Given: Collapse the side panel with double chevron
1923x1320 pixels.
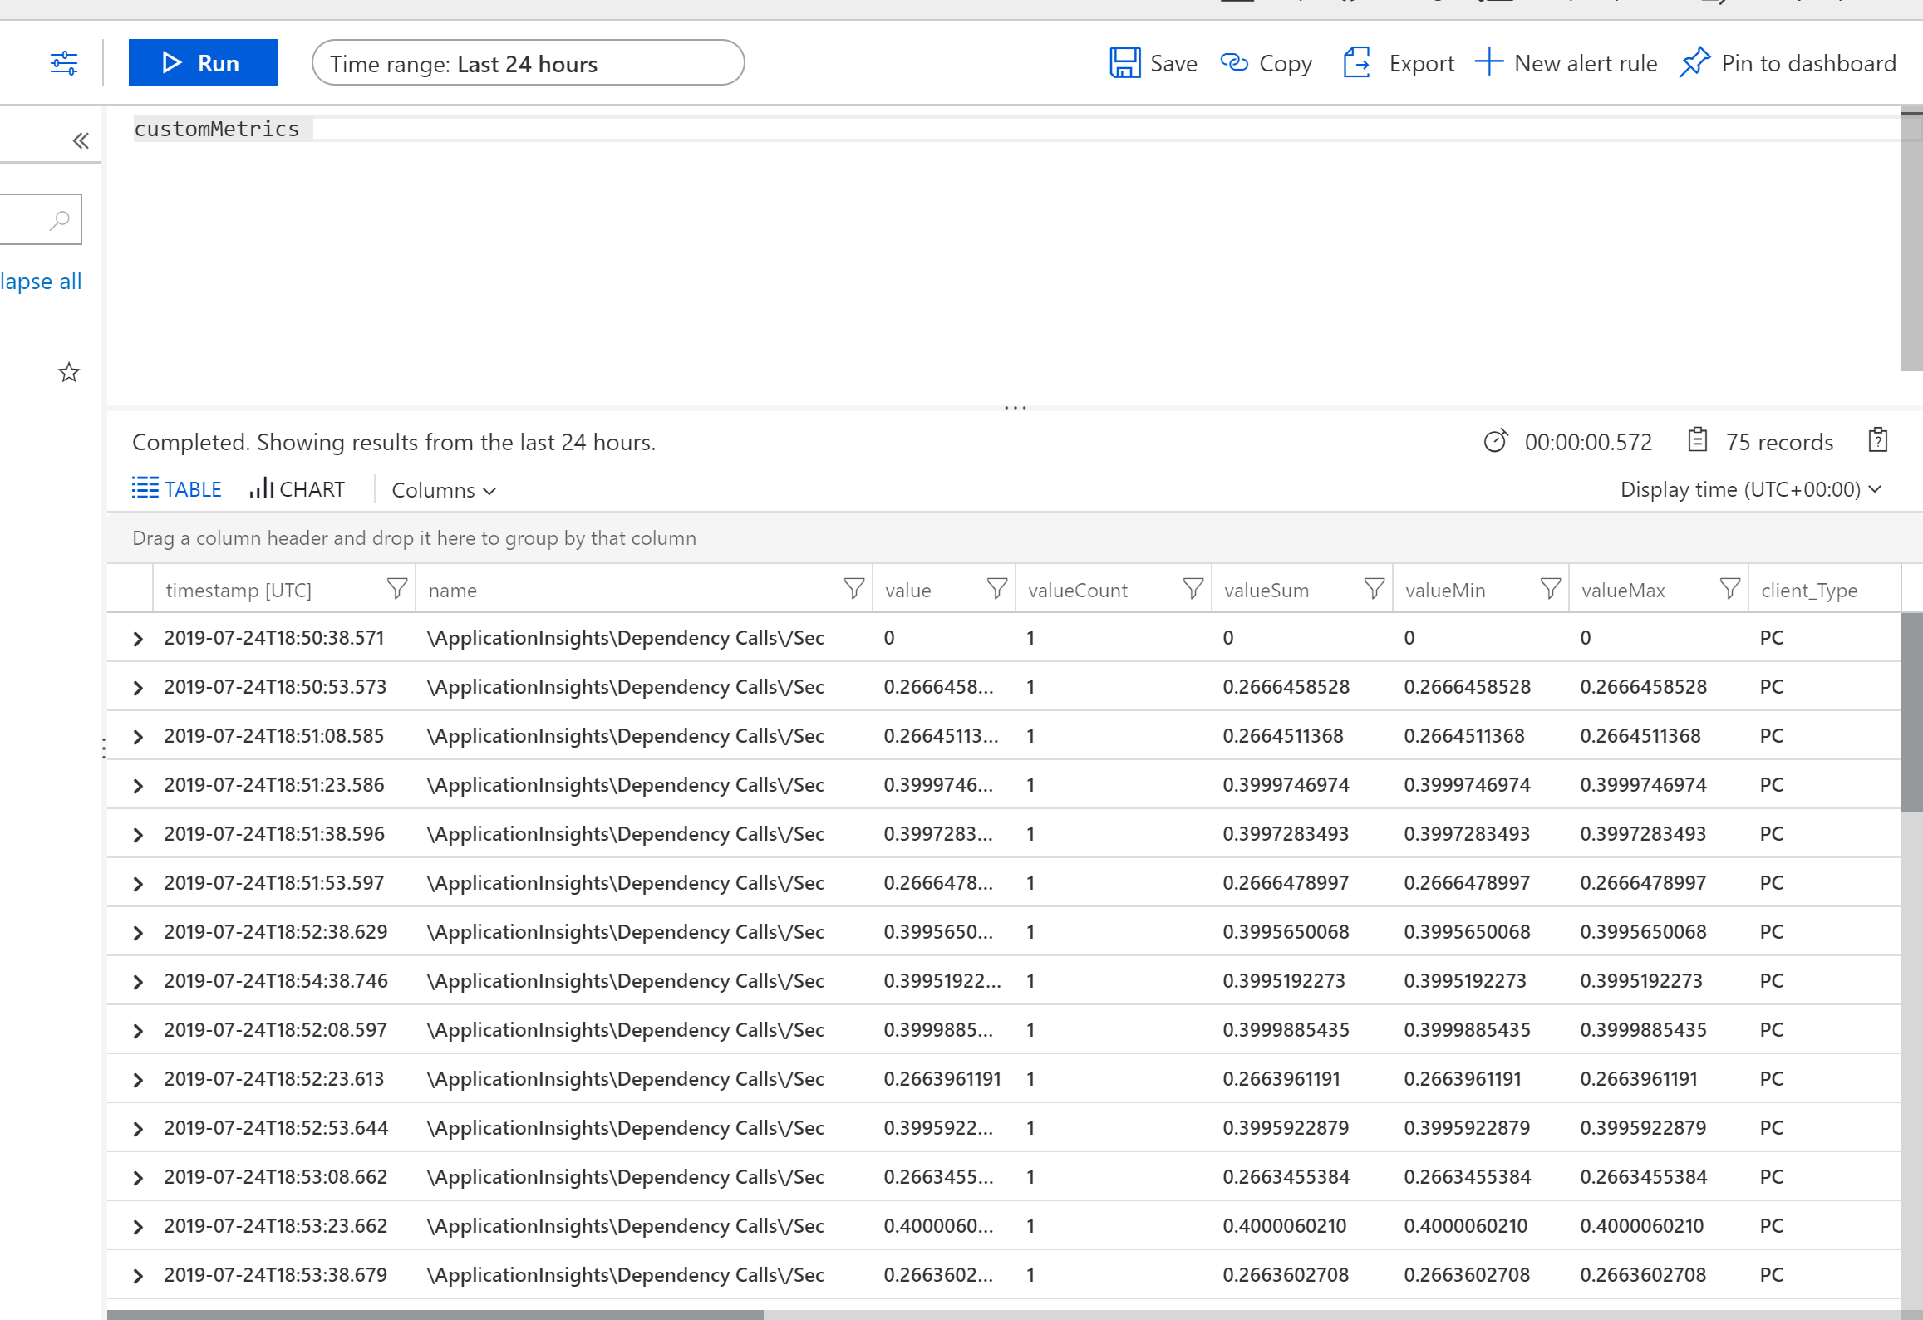Looking at the screenshot, I should point(81,140).
